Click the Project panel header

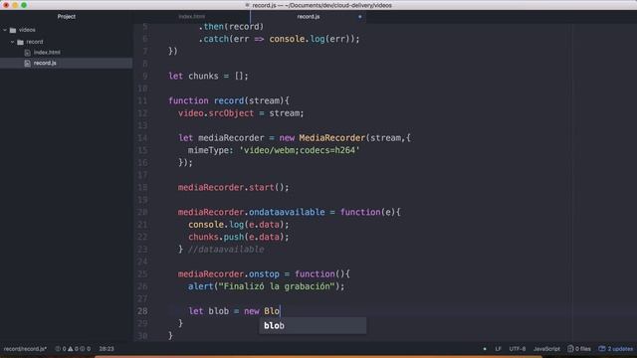click(67, 17)
